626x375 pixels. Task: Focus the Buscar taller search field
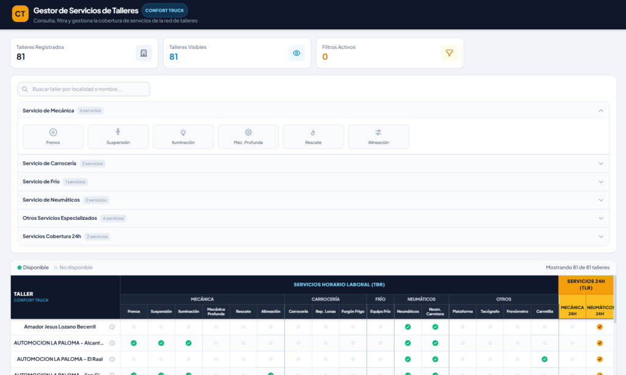tap(84, 89)
